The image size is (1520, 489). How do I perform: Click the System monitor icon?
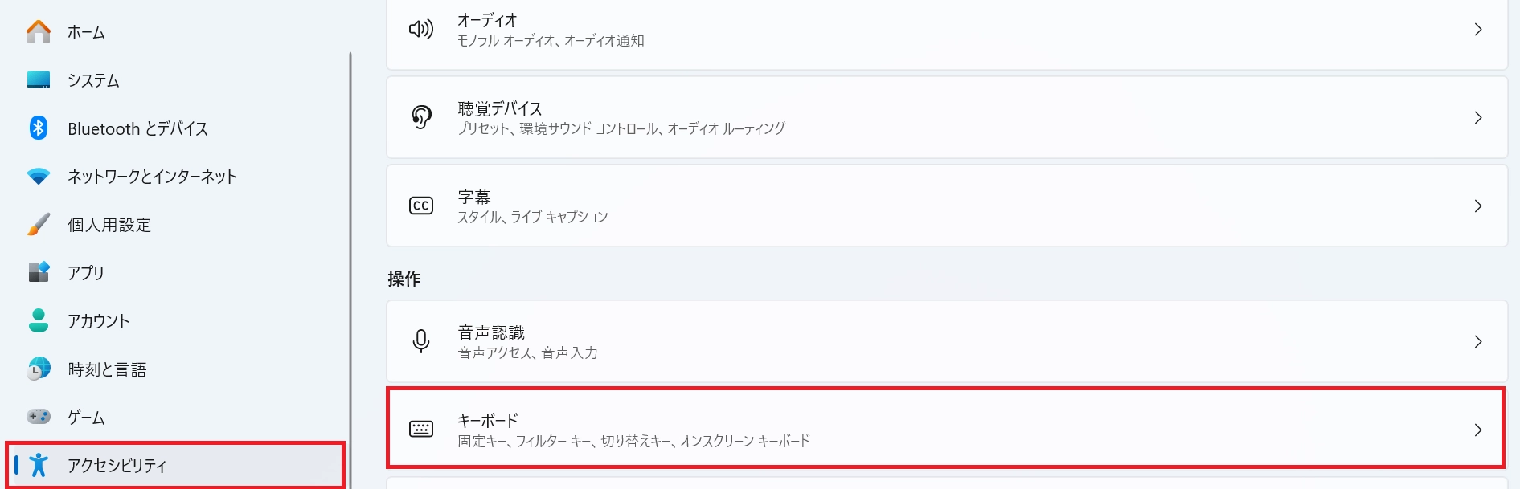[x=38, y=80]
